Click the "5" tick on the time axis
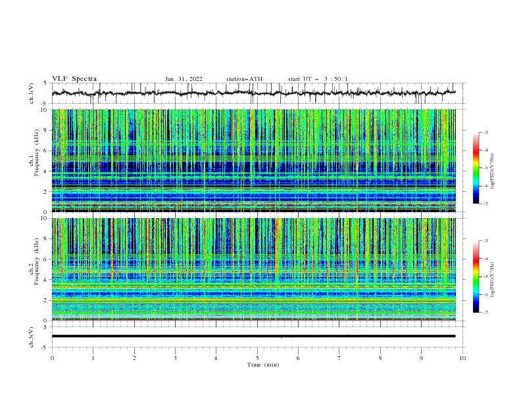This screenshot has height=402, width=521. pos(257,358)
